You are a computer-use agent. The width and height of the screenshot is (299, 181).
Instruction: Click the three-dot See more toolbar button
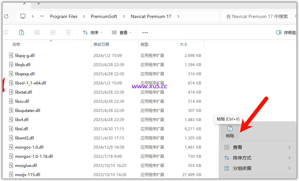coord(145,32)
